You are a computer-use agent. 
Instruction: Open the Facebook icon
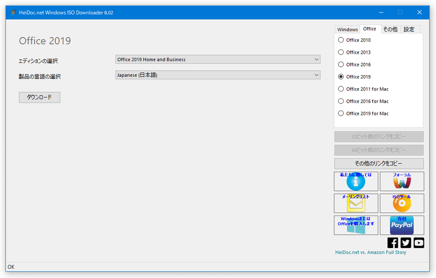click(392, 243)
